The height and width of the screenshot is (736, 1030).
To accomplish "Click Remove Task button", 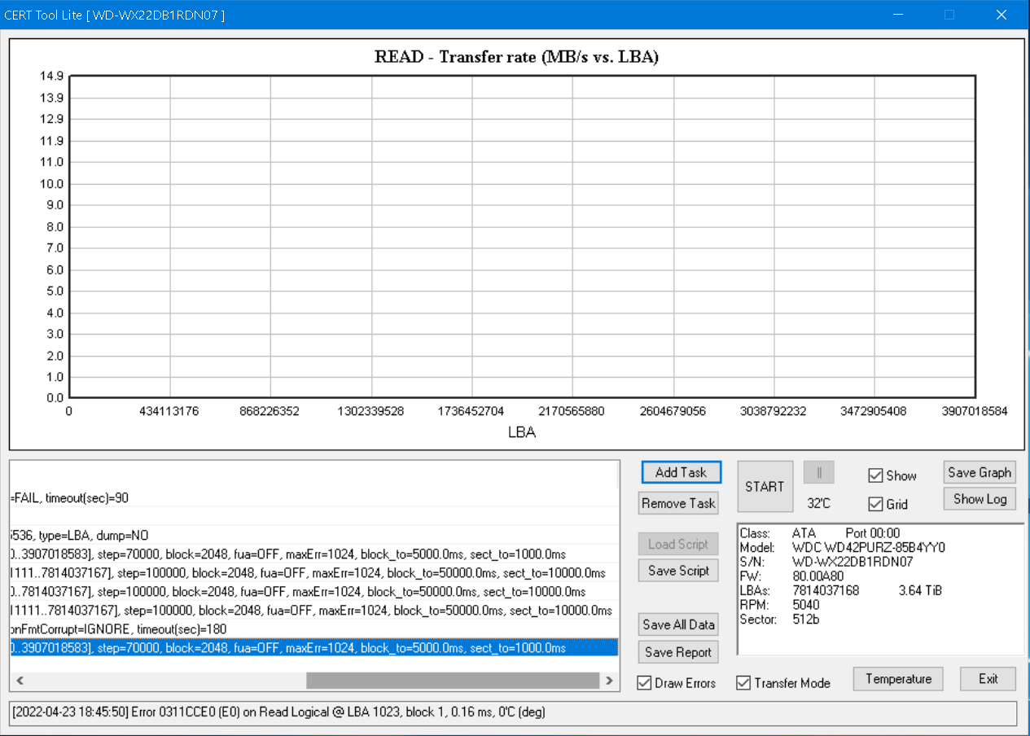I will (678, 503).
